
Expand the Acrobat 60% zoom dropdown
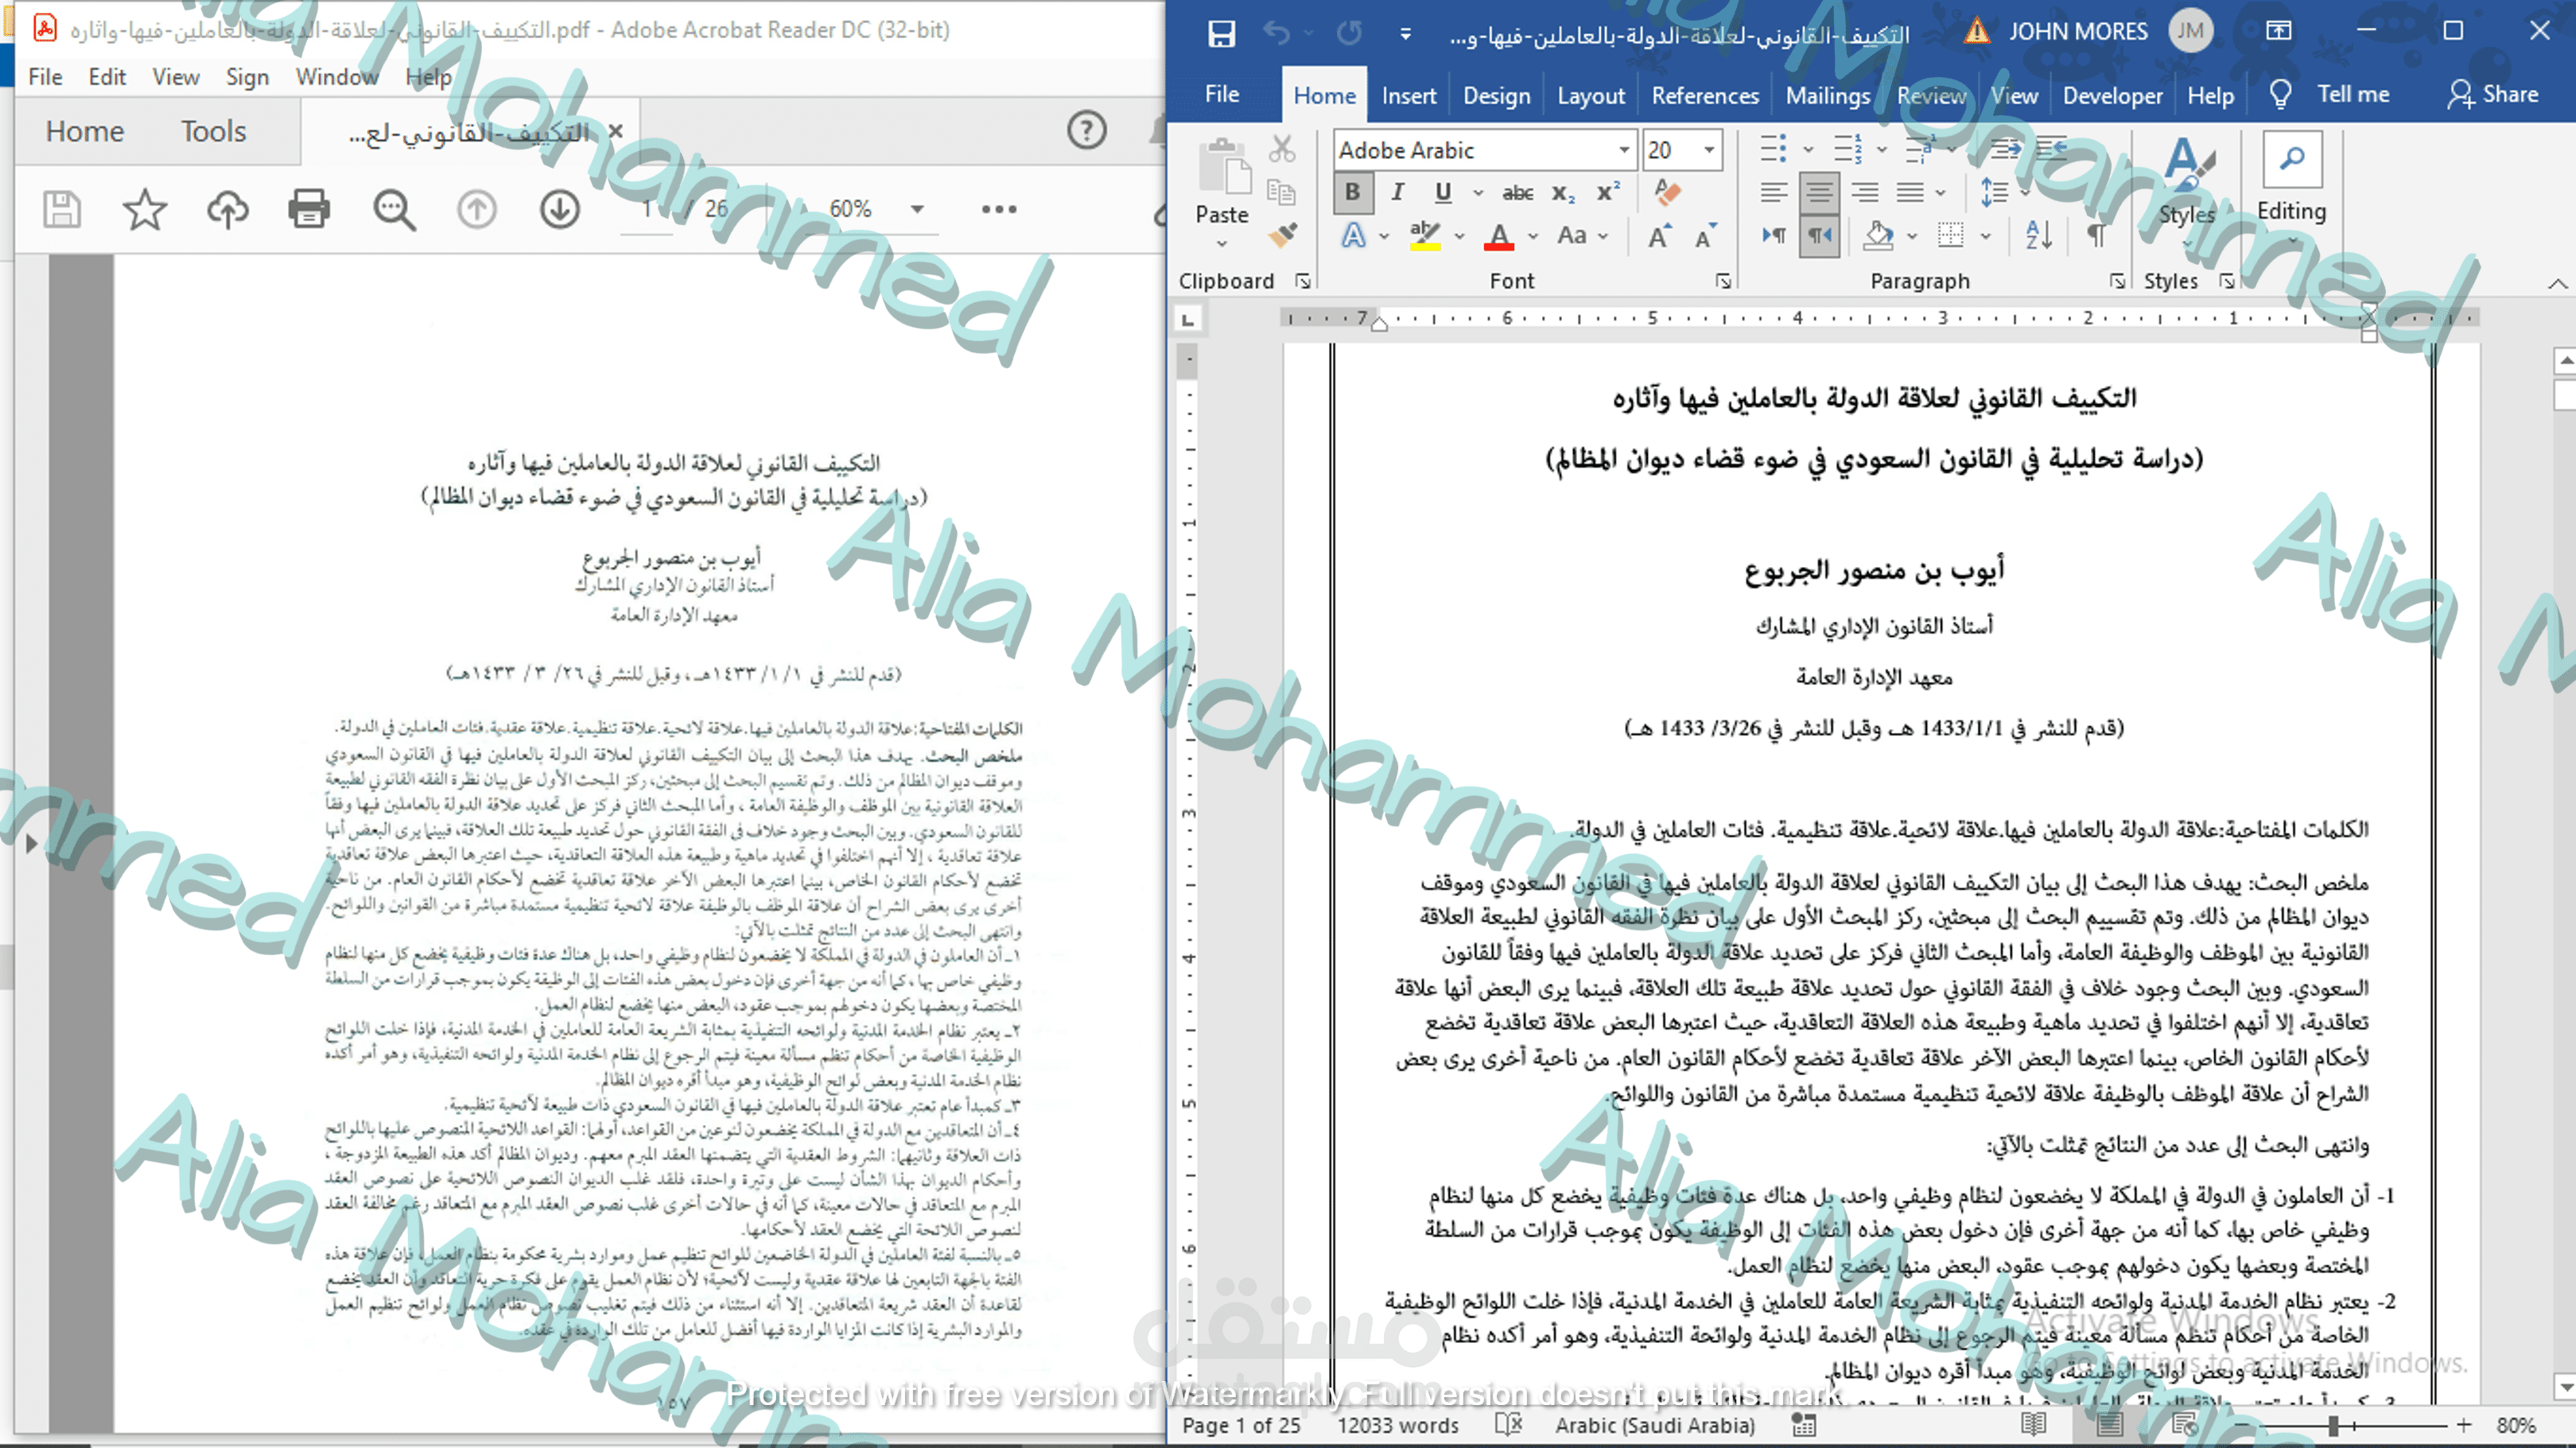coord(917,209)
